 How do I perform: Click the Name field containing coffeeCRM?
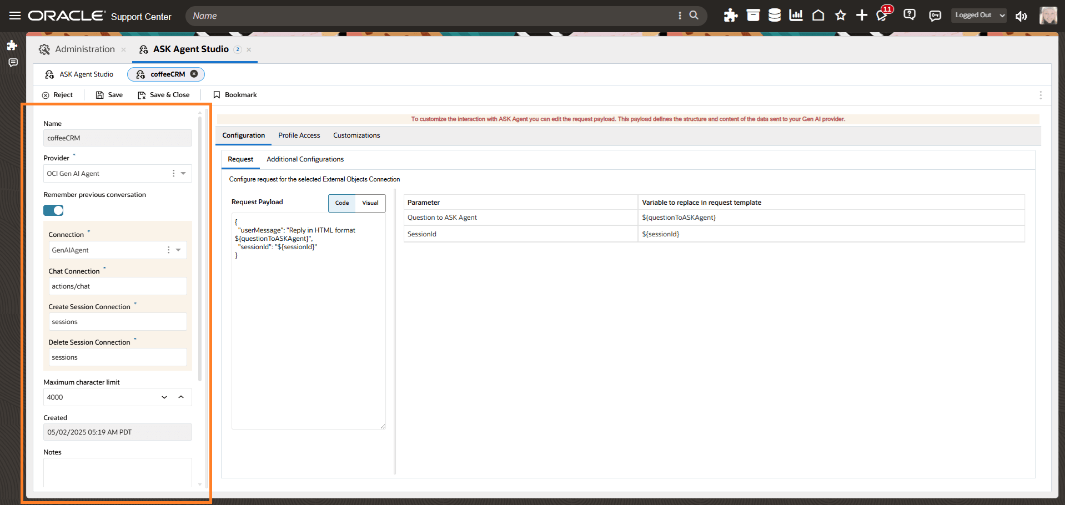tap(118, 138)
